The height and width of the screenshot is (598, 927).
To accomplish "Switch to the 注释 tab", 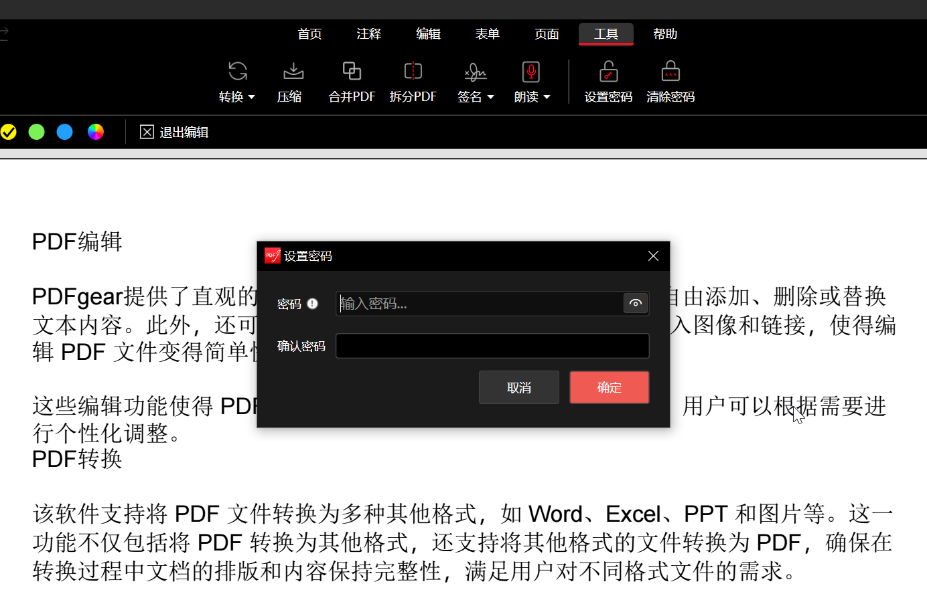I will pyautogui.click(x=368, y=34).
